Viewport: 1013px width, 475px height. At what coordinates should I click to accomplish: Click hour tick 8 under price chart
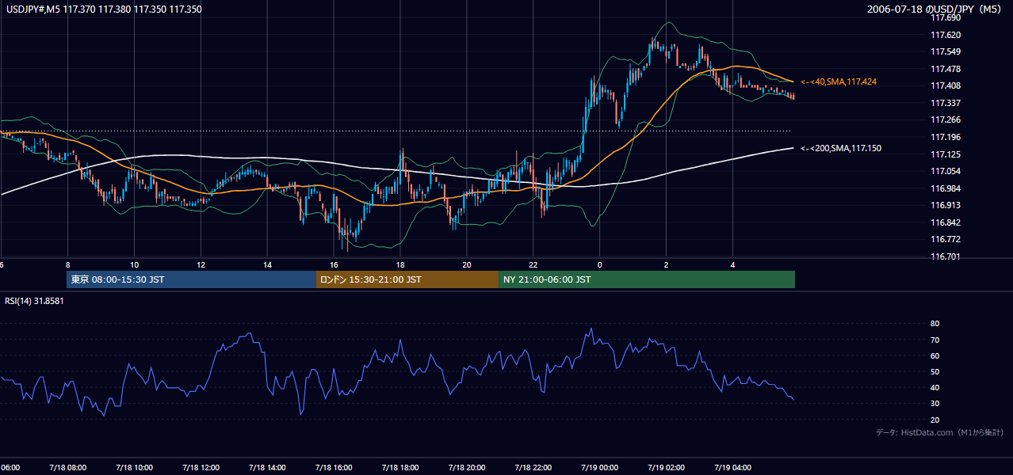point(67,265)
